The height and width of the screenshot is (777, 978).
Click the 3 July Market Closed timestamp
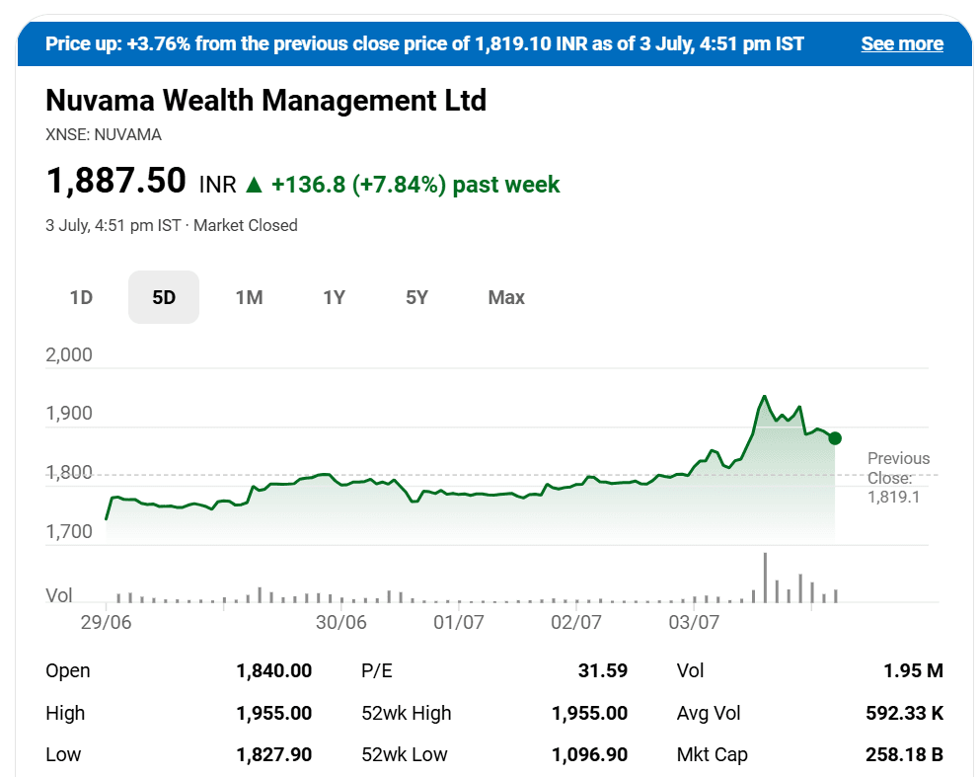[172, 225]
